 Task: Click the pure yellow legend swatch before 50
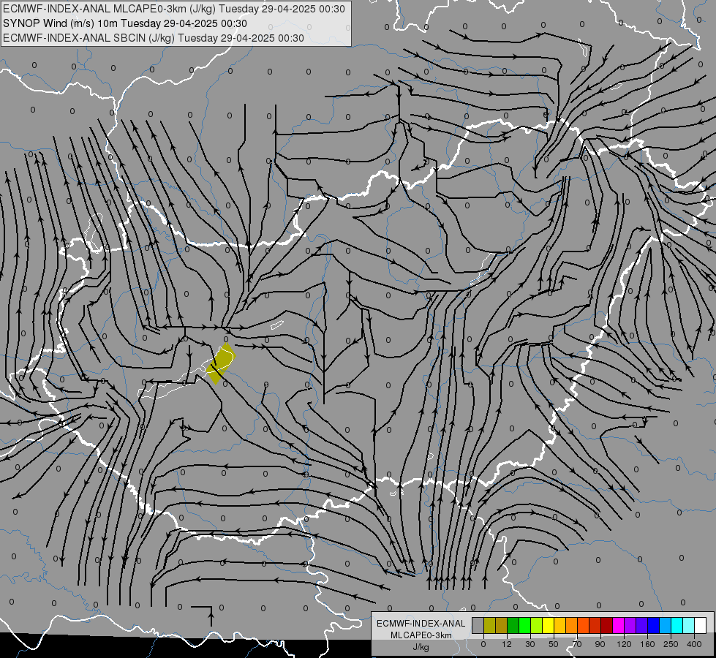549,625
